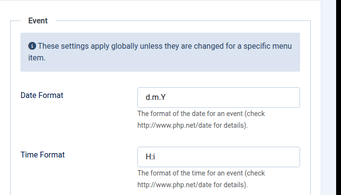Click the H:i value text
The width and height of the screenshot is (341, 195).
[150, 157]
